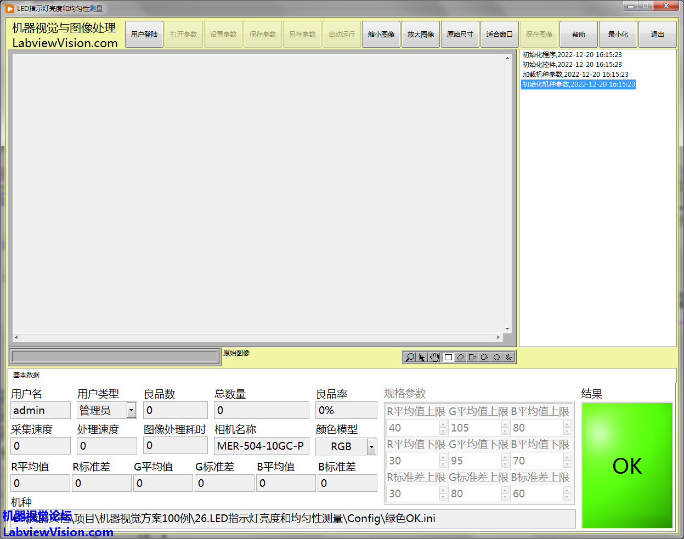Choose the freehand region tool
The image size is (684, 539).
click(484, 358)
